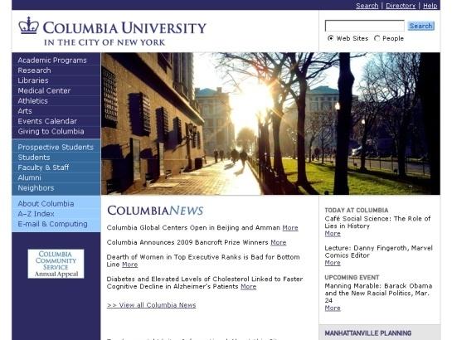Open Medical Center in the sidebar
The height and width of the screenshot is (340, 452).
(44, 90)
